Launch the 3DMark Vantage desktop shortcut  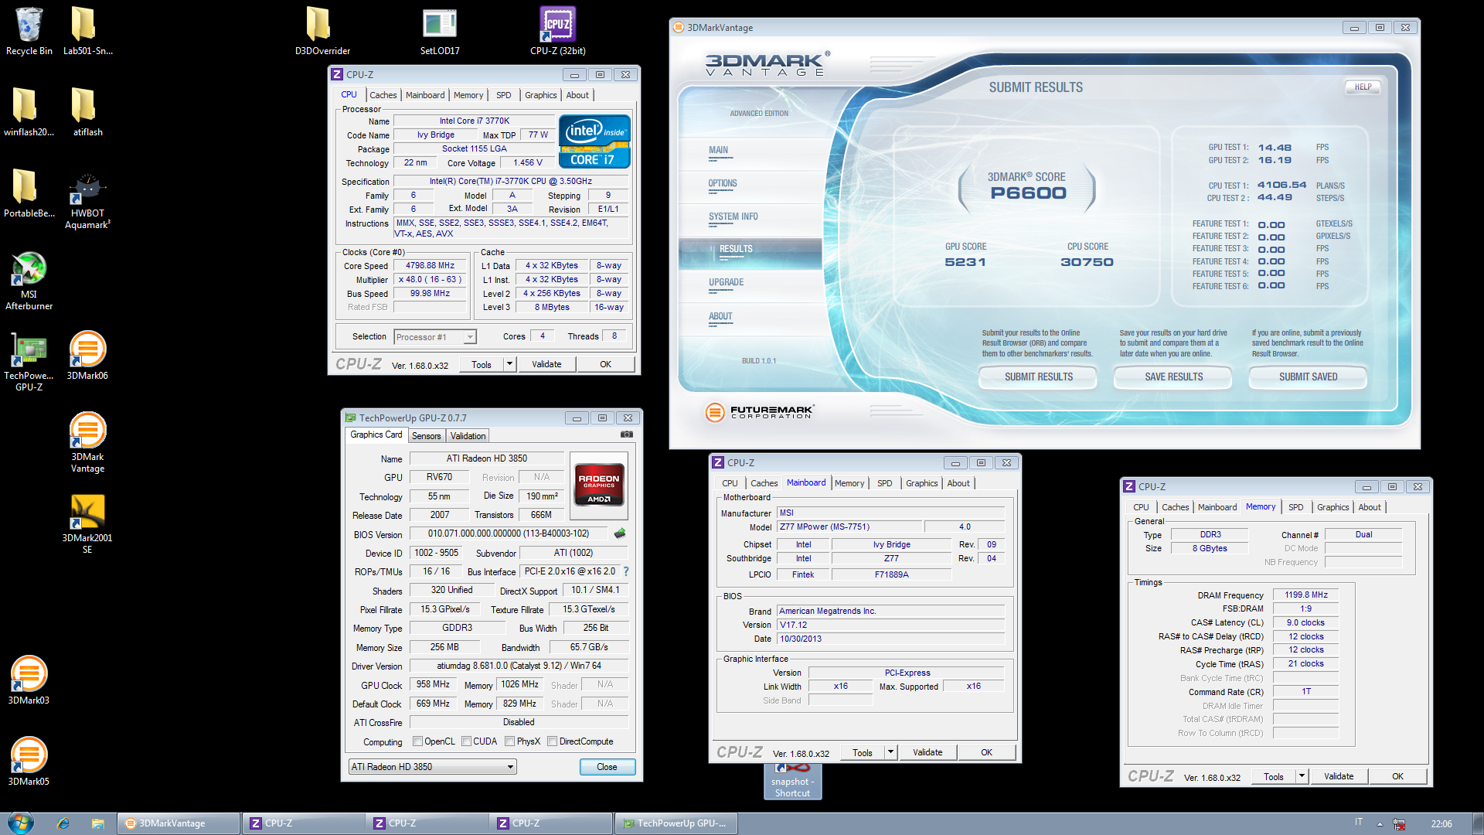pos(87,442)
